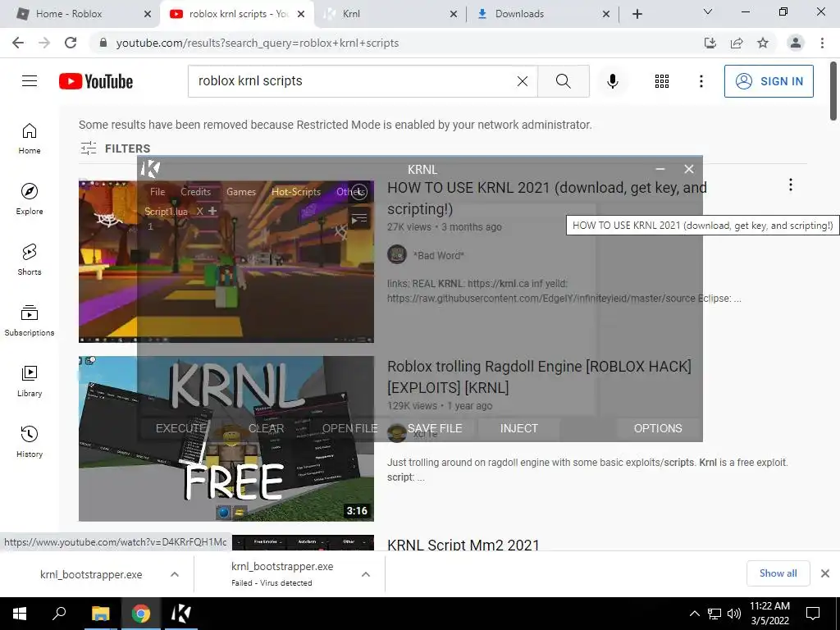Open options for first krnl_bootstrapper.exe download
Screen dimensions: 840x630
pyautogui.click(x=175, y=574)
